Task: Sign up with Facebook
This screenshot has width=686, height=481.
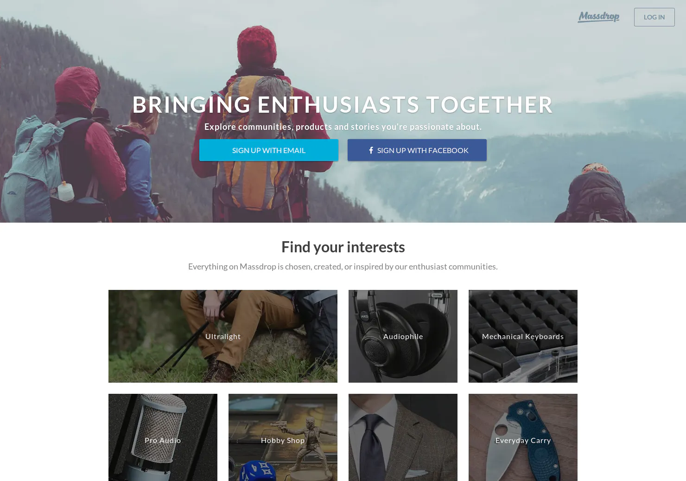Action: click(417, 150)
